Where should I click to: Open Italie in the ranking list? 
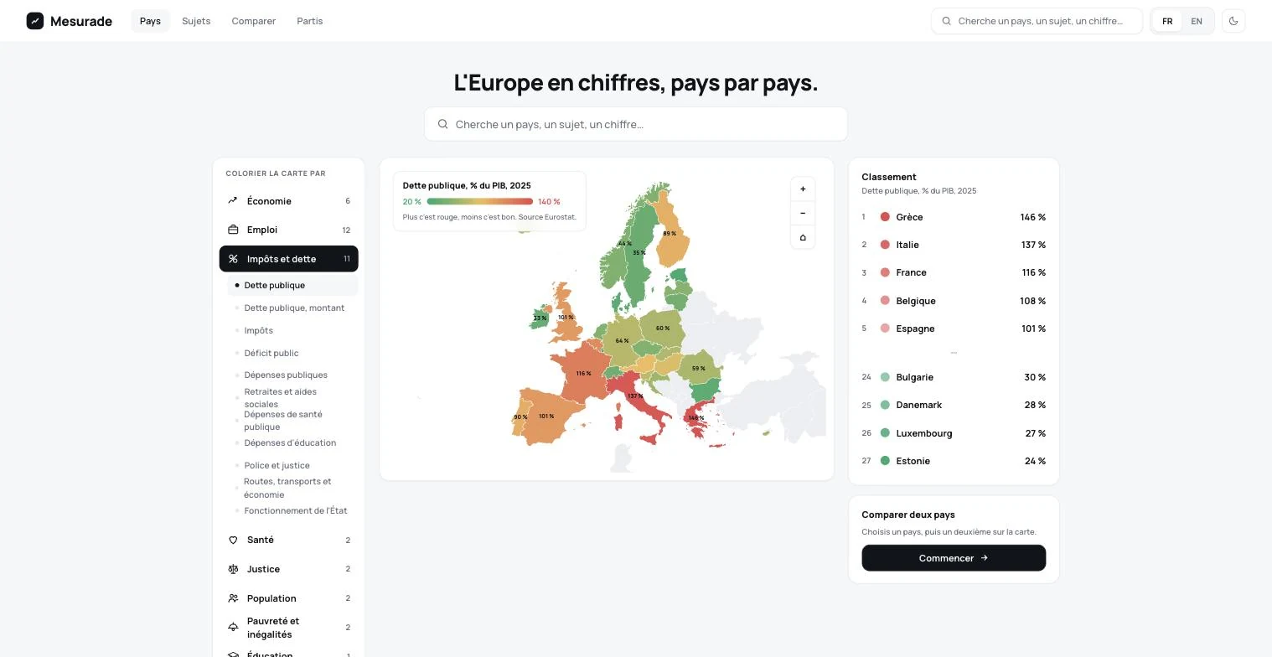[954, 245]
